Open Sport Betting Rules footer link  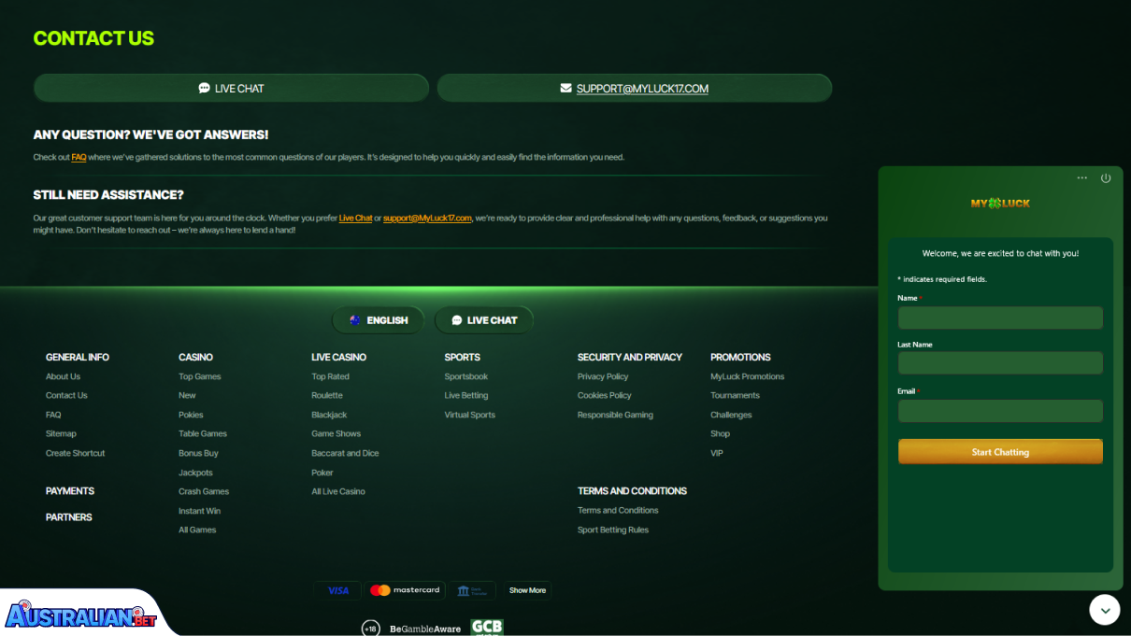pyautogui.click(x=613, y=530)
